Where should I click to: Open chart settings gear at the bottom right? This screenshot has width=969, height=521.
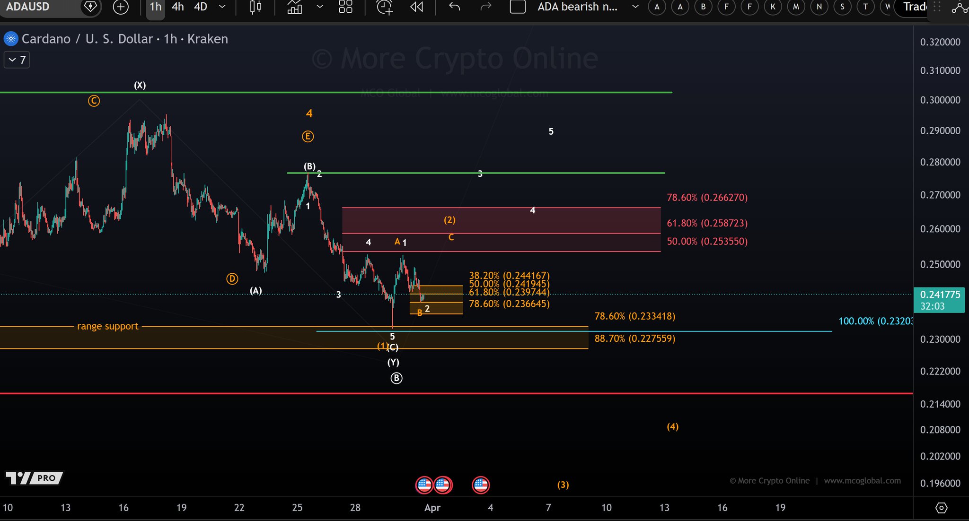tap(942, 508)
